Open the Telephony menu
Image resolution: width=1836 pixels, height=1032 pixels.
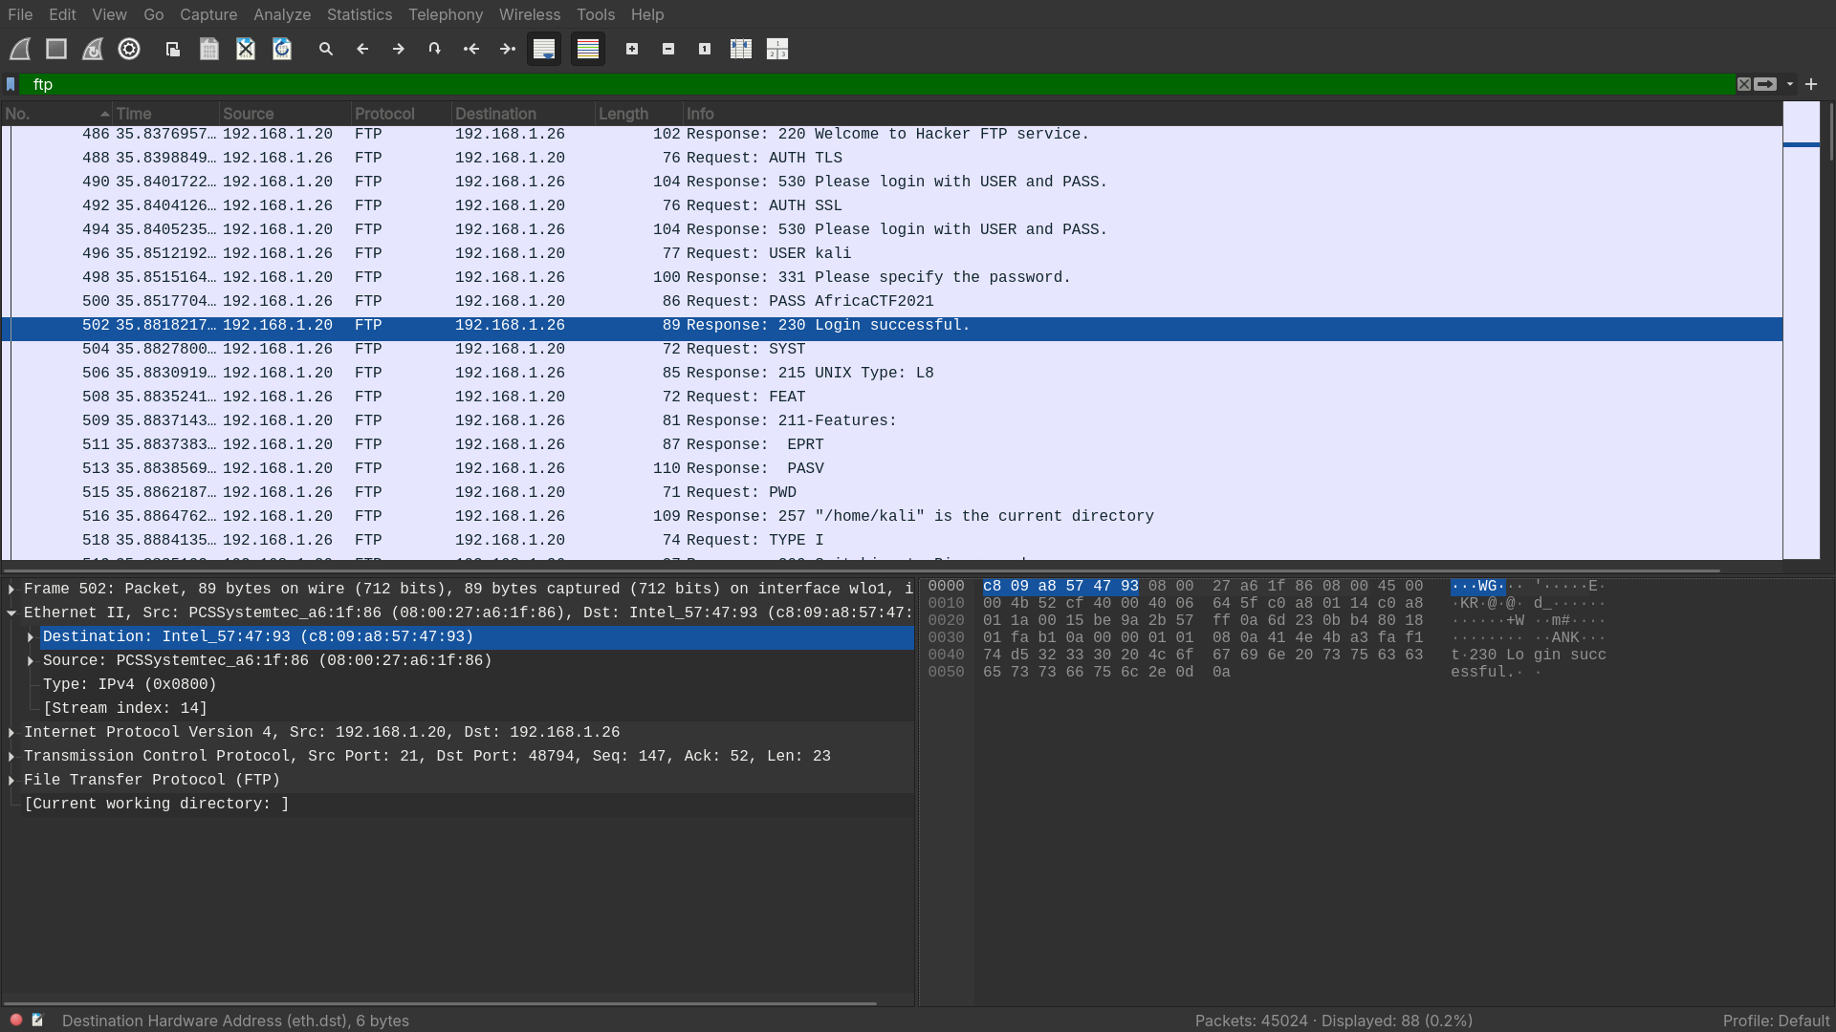(x=446, y=14)
